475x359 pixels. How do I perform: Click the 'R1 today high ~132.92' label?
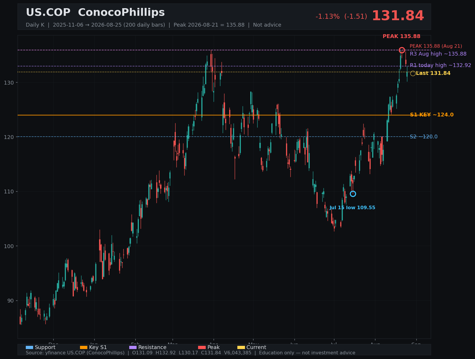[x=440, y=65]
